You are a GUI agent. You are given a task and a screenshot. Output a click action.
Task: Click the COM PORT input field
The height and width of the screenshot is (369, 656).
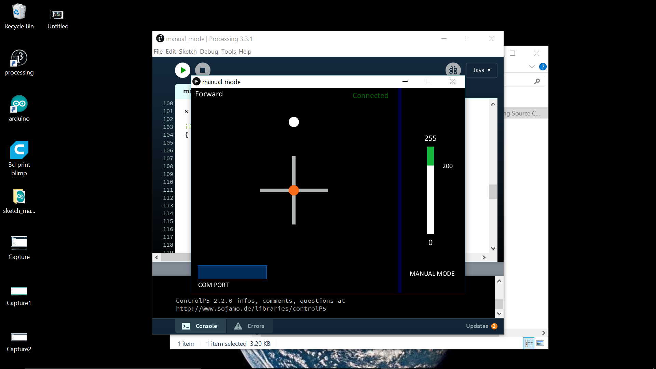click(x=232, y=272)
